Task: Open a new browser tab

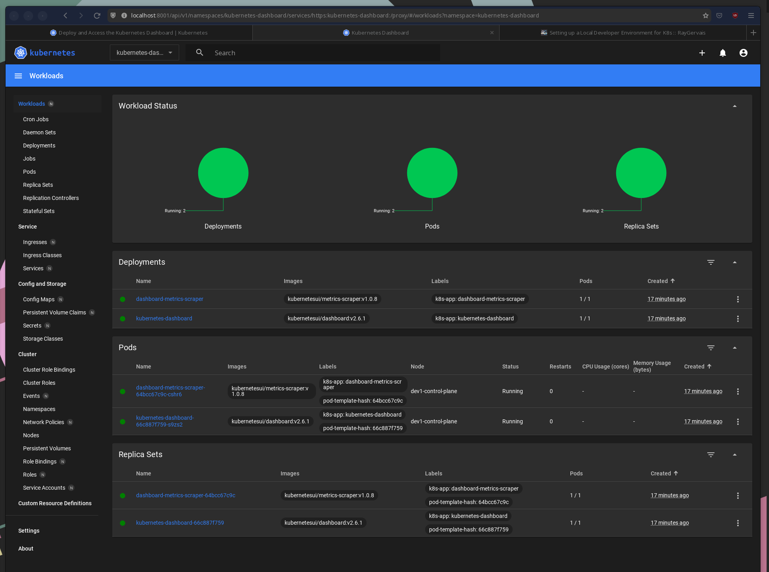Action: [753, 33]
